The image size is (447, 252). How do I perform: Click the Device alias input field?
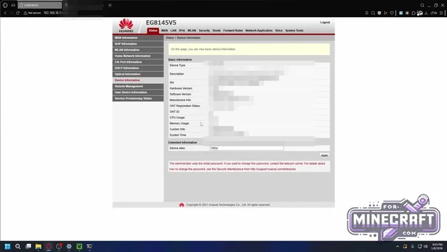[247, 148]
